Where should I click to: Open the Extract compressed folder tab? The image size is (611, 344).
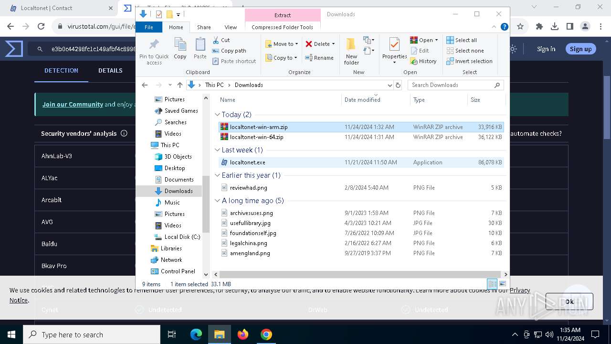click(283, 15)
